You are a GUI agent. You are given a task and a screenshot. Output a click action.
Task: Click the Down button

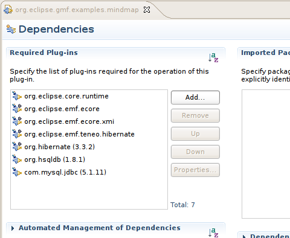[195, 152]
